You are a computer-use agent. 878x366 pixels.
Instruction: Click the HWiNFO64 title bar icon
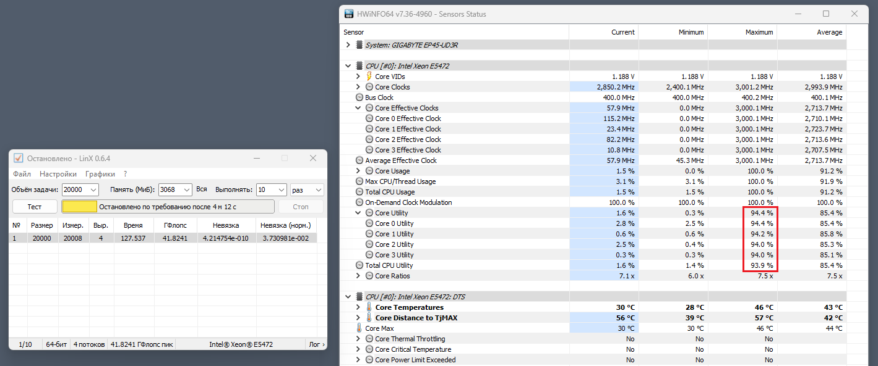[349, 14]
